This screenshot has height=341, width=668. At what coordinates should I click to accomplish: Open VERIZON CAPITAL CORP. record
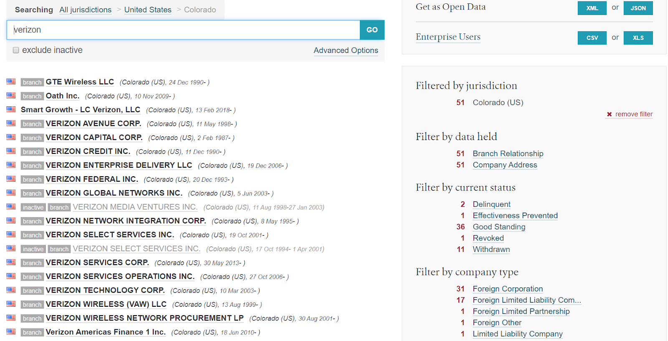[x=94, y=138]
